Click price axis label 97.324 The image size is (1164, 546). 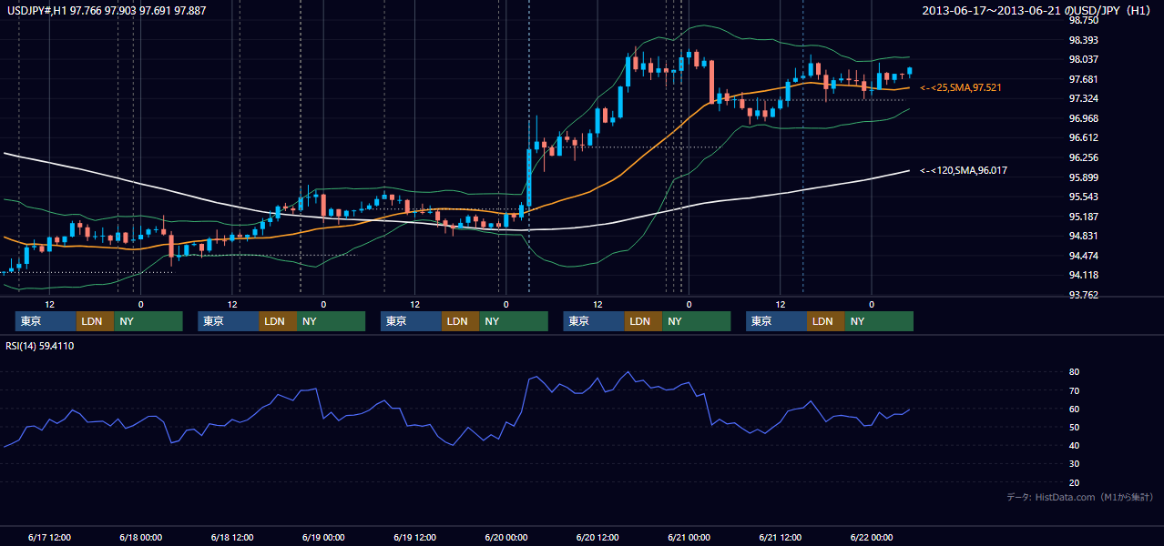(1084, 98)
